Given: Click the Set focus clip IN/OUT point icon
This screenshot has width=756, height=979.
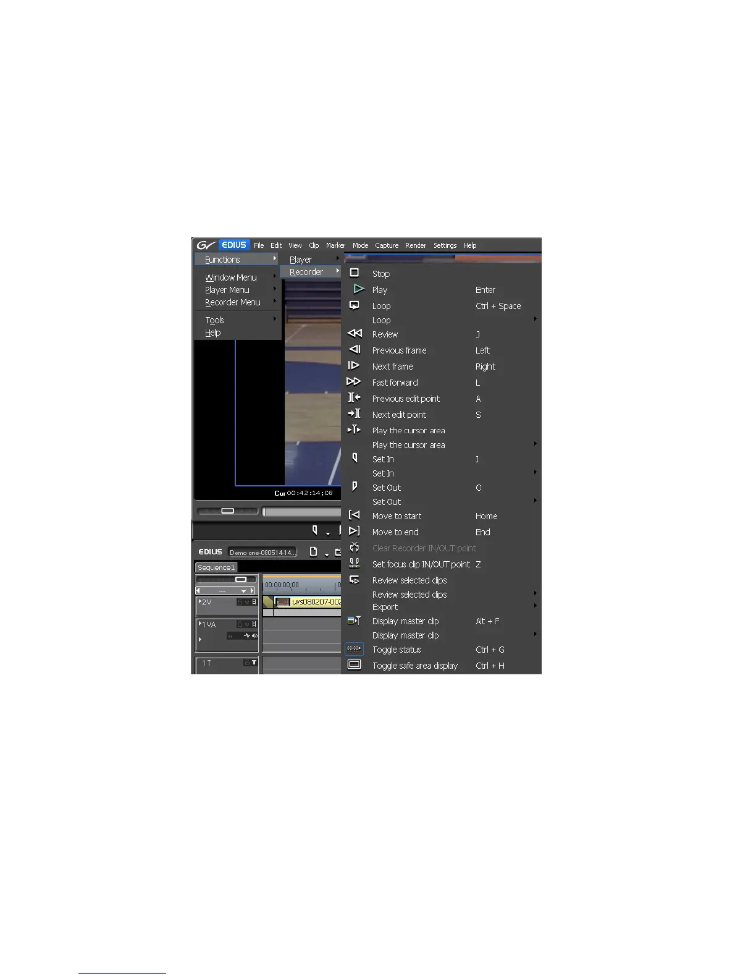Looking at the screenshot, I should pyautogui.click(x=354, y=563).
